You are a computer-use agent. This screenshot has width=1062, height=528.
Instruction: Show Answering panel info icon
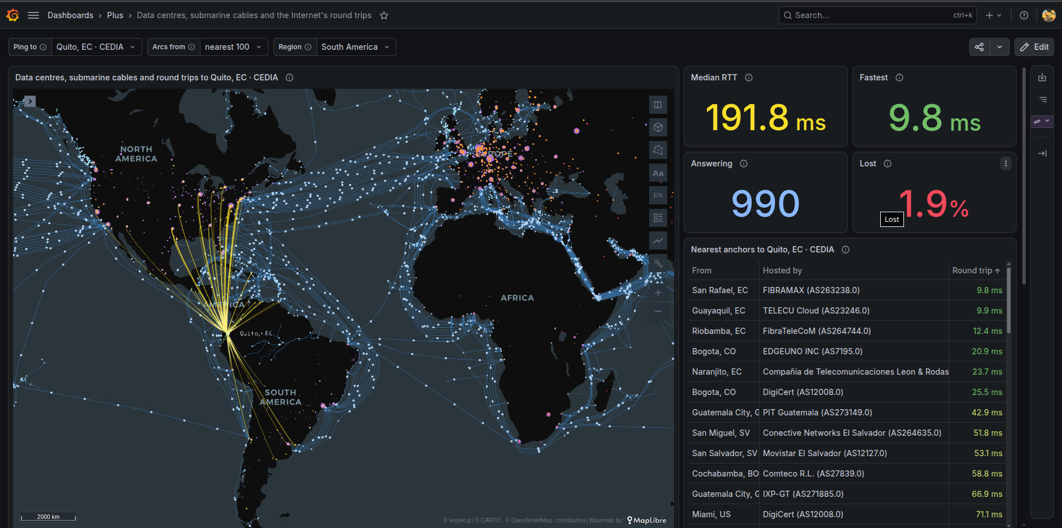(744, 164)
